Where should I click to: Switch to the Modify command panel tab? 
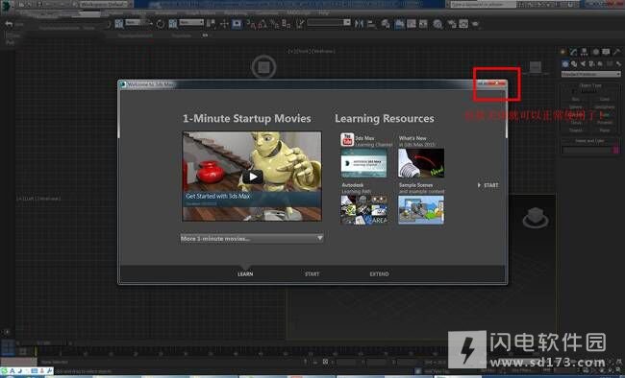point(574,52)
